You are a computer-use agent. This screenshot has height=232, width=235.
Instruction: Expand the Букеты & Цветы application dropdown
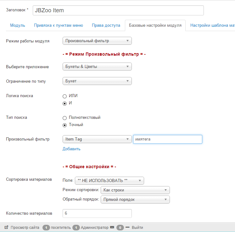[x=97, y=67]
